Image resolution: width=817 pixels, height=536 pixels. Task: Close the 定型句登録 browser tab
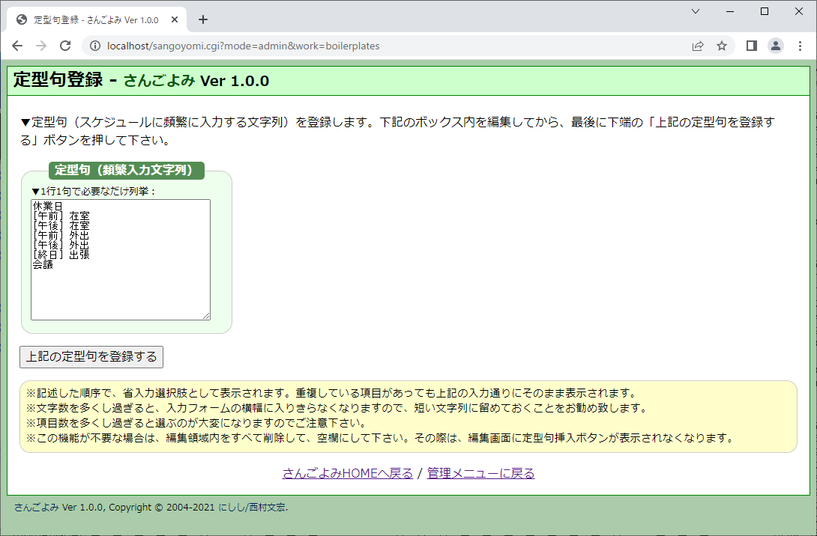[x=175, y=19]
